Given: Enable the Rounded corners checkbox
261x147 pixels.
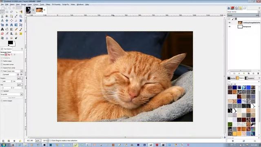Looking at the screenshot, I should (x=2, y=65).
